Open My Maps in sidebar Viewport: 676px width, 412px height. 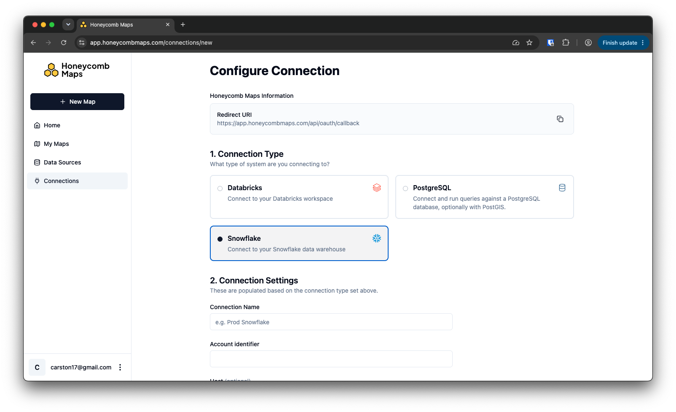[x=77, y=144]
